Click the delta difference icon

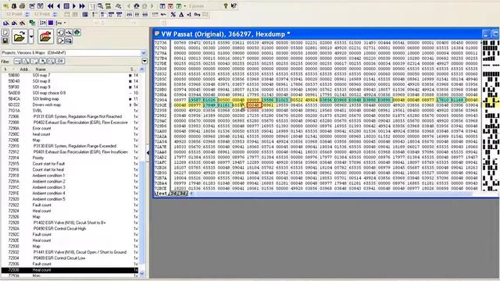point(181,14)
